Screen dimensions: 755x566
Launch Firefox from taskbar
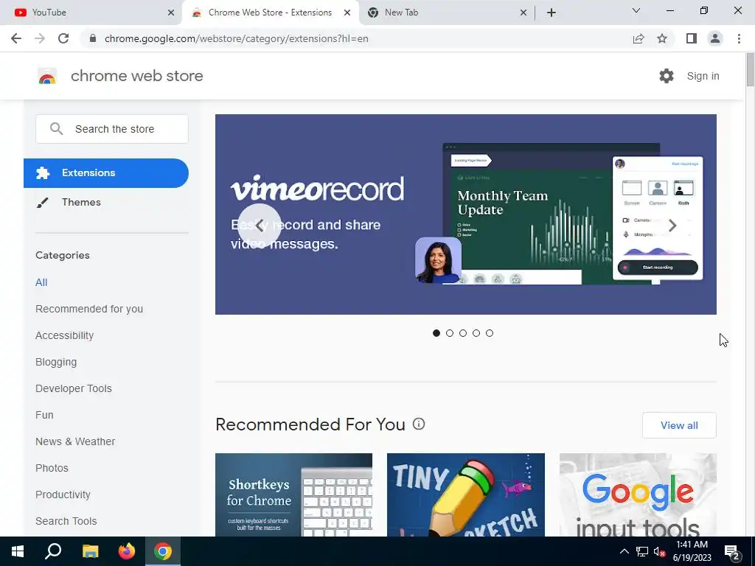pos(127,551)
